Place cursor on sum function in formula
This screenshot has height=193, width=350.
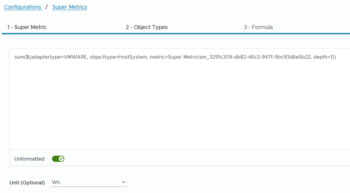tap(19, 57)
